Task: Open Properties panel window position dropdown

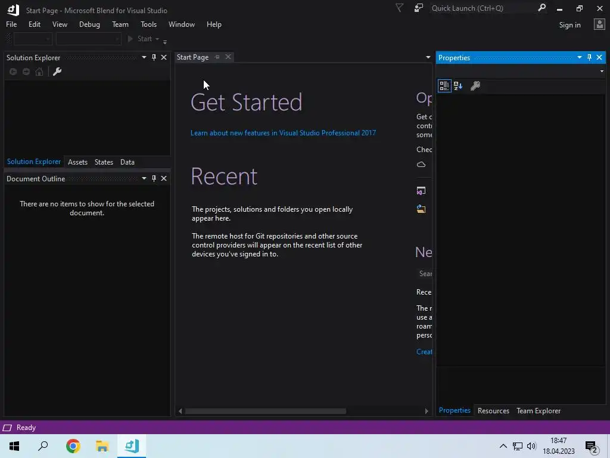Action: [x=579, y=58]
